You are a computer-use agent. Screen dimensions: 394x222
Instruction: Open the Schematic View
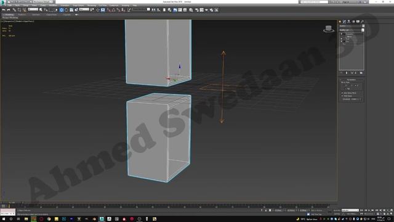coord(185,10)
